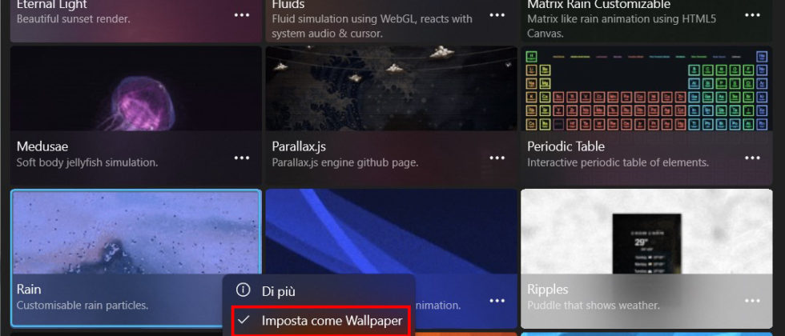Open the three-dot menu on Fluids card
This screenshot has width=785, height=336.
pyautogui.click(x=497, y=15)
